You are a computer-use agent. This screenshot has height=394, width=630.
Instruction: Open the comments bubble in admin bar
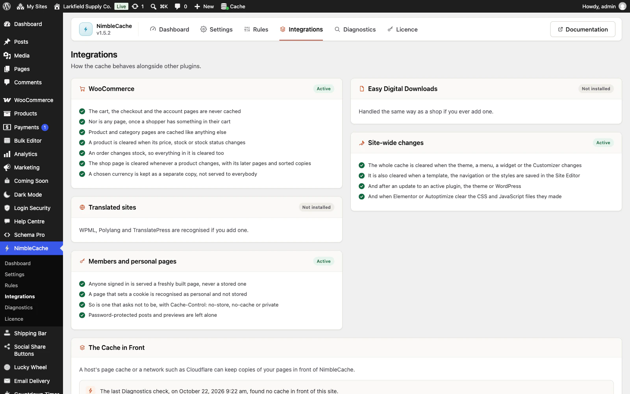(x=181, y=6)
